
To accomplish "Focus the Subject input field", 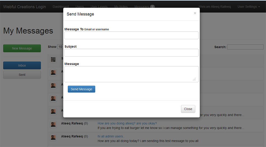I will pos(131,53).
